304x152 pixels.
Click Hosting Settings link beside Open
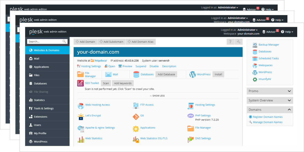(91, 66)
